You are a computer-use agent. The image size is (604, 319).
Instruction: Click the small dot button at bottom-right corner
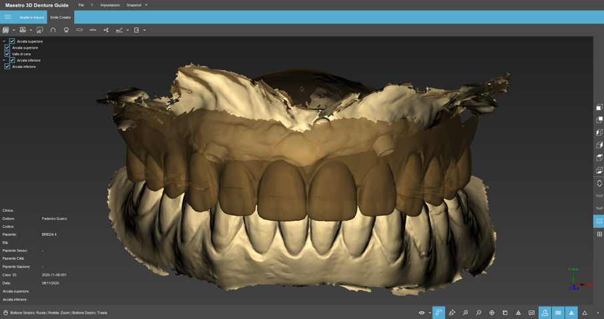point(598,313)
